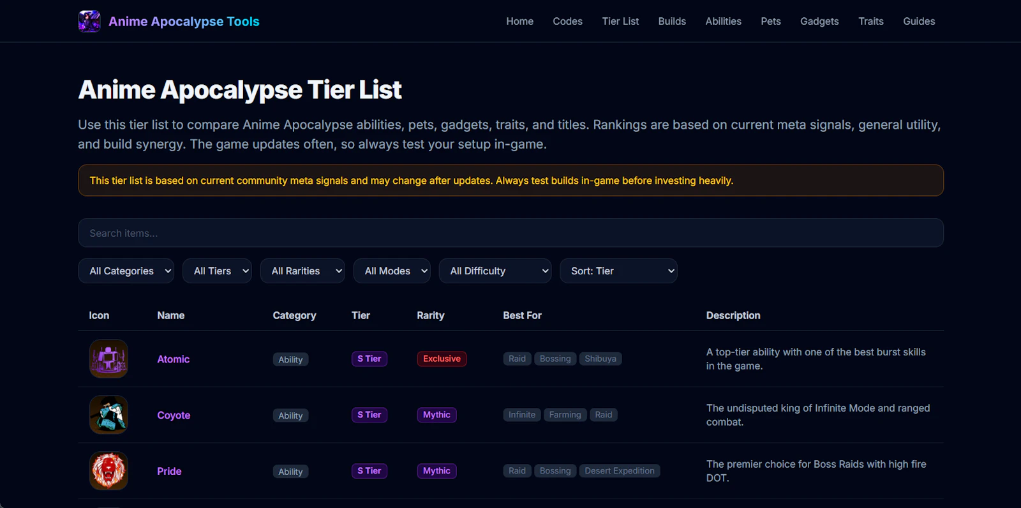
Task: Click the Tier column header
Action: click(x=361, y=315)
